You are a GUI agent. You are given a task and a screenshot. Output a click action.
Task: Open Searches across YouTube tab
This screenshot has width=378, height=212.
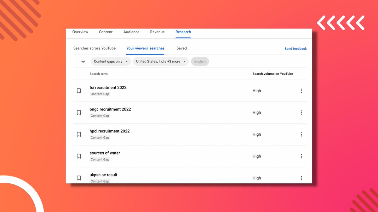[x=94, y=48]
